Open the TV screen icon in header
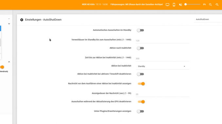The width and height of the screenshot is (222, 124). tap(167, 5)
